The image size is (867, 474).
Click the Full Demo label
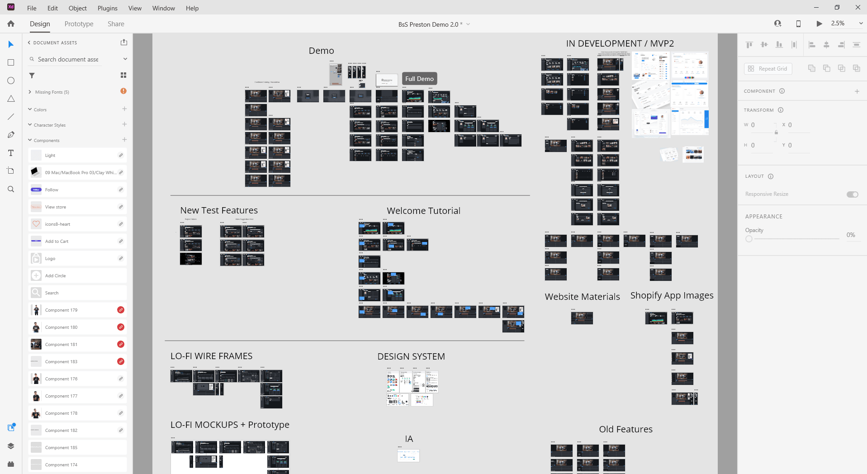419,78
